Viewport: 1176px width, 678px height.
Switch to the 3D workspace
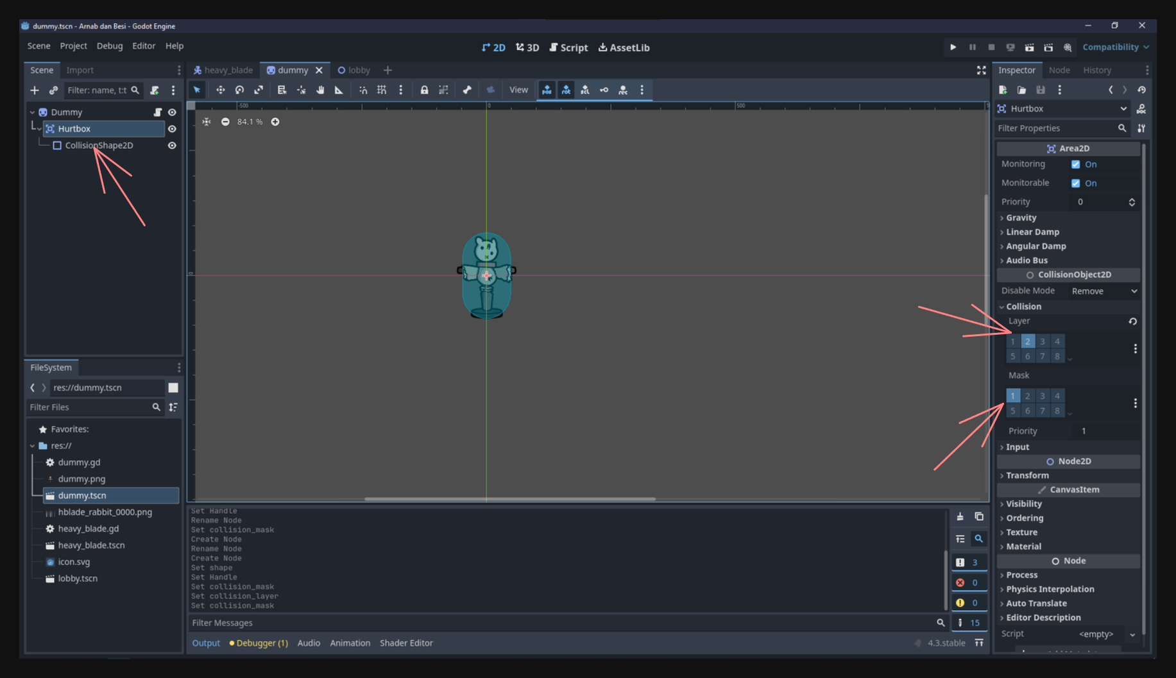point(527,47)
